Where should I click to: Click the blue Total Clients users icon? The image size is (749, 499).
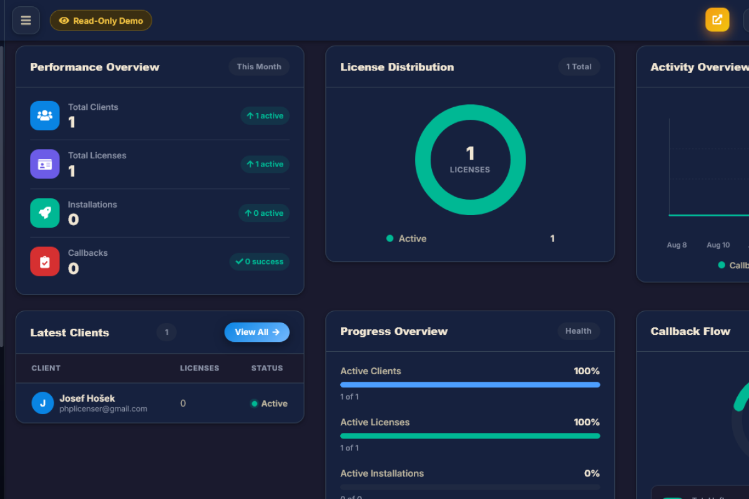tap(45, 115)
